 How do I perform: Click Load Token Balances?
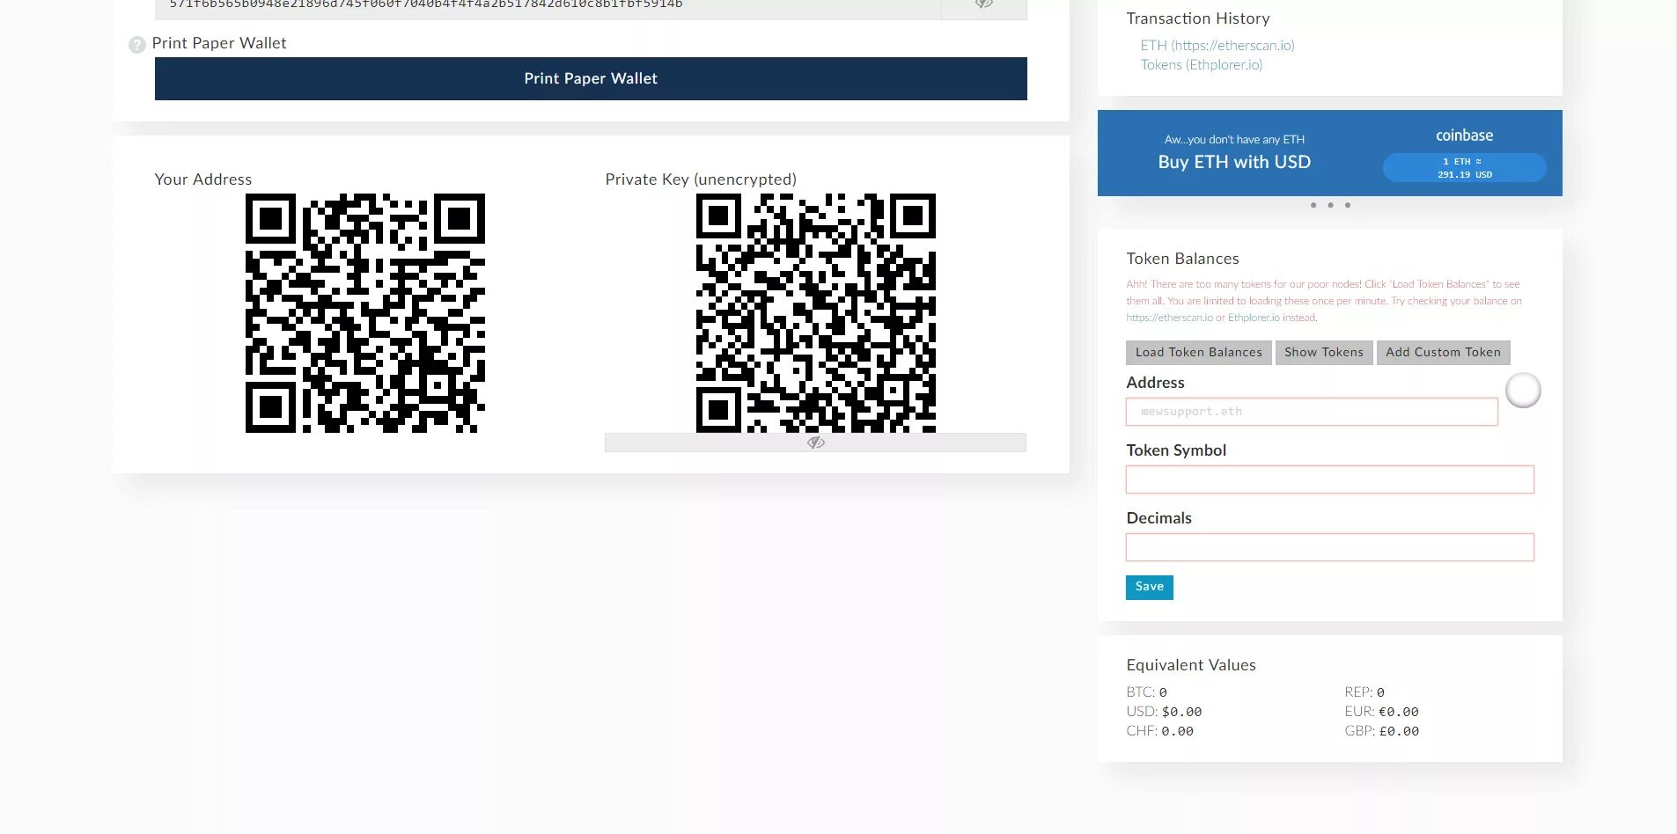click(1198, 352)
